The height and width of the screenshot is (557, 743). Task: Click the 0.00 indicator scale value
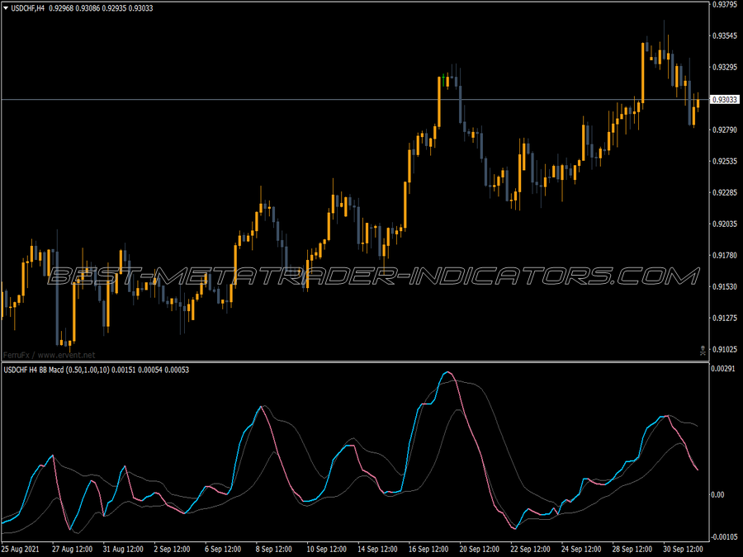pos(718,494)
